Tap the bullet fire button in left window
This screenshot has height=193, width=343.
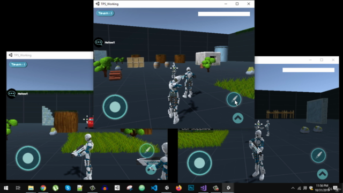[147, 150]
